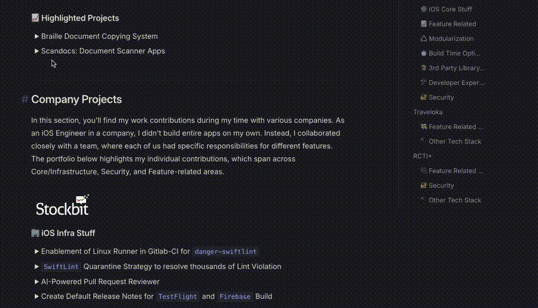Screen dimensions: 538x308
Task: Jump to the Traveloka section in outline
Action: tap(428, 112)
